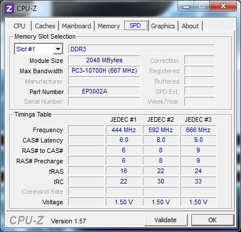Image resolution: width=241 pixels, height=232 pixels.
Task: Open the Mainboard tab
Action: pyautogui.click(x=76, y=26)
